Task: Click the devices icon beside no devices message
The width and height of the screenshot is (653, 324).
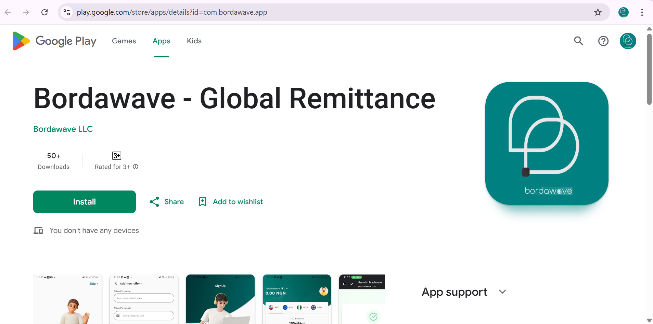Action: tap(38, 230)
